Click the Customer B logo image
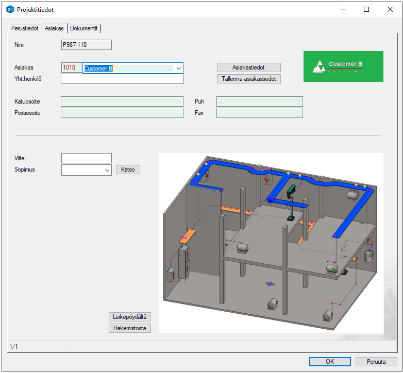Screen dimensions: 403x373 tap(343, 66)
